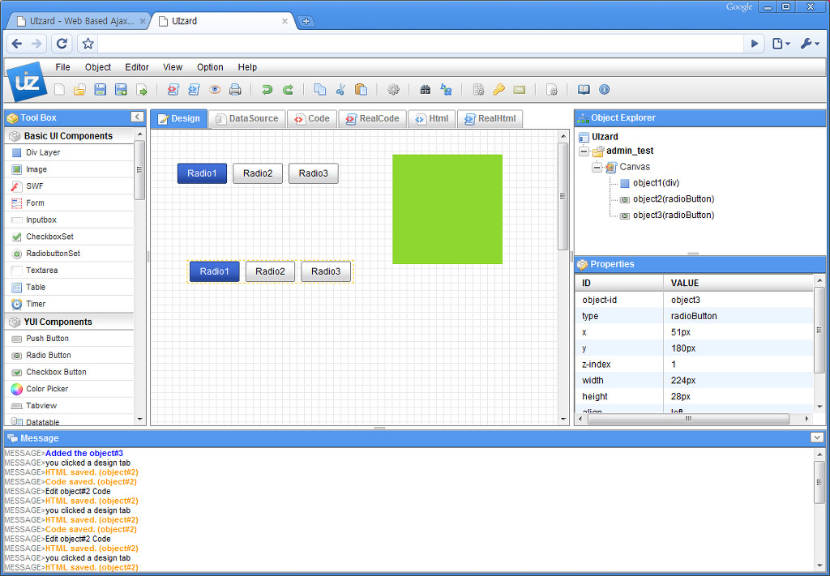Screen dimensions: 830x576
Task: Collapse the admin_test tree node
Action: pos(584,151)
